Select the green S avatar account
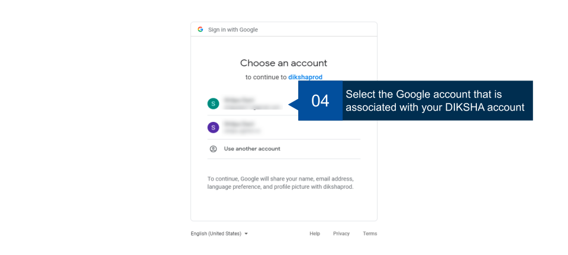568x255 pixels. [x=213, y=104]
